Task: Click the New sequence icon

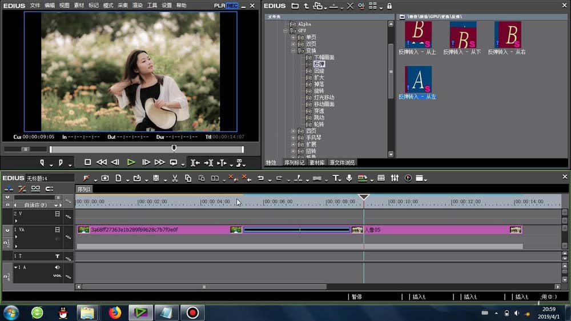Action: 118,178
